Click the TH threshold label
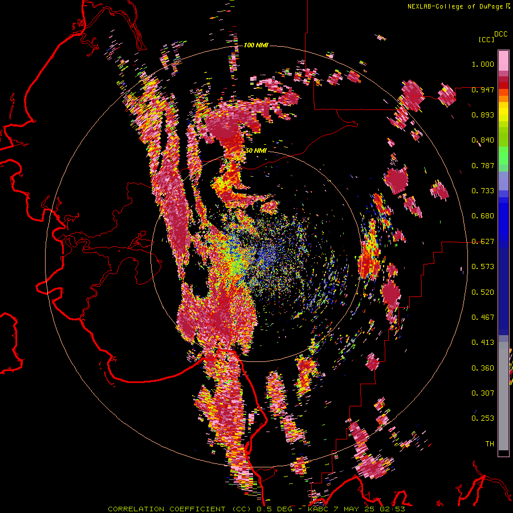The image size is (513, 513). 490,444
